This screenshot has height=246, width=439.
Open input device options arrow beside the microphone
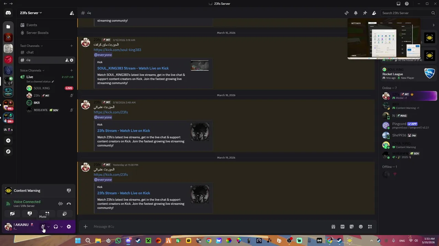pos(48,227)
